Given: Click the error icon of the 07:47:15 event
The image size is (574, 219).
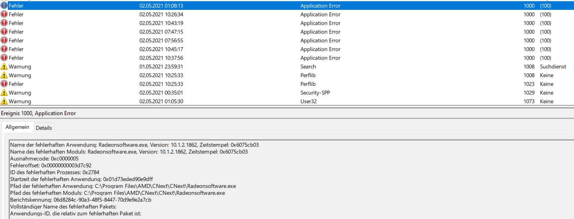Looking at the screenshot, I should pos(4,32).
